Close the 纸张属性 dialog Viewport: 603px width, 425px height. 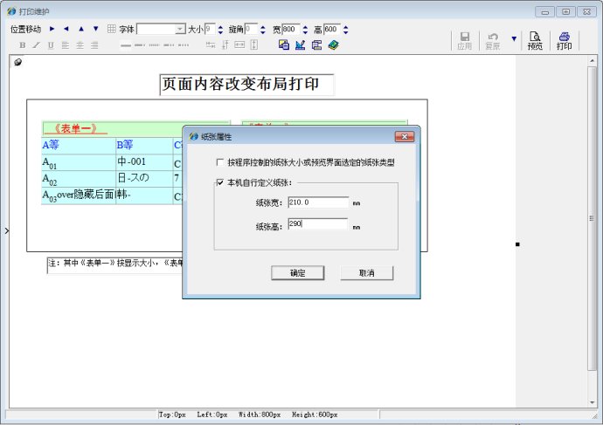point(404,137)
